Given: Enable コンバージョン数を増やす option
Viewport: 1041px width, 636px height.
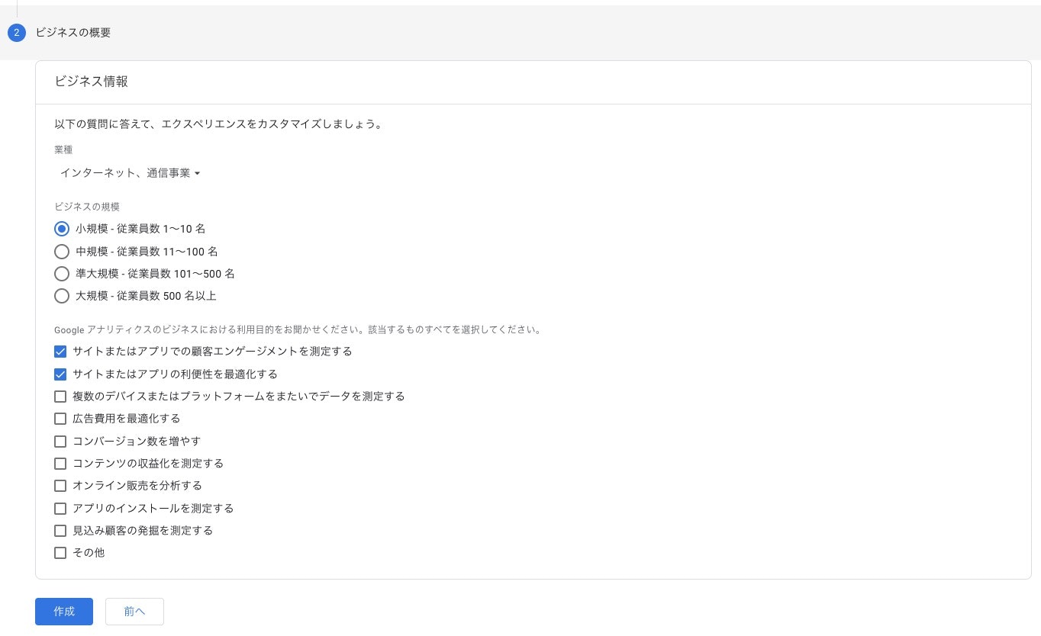Looking at the screenshot, I should [60, 441].
